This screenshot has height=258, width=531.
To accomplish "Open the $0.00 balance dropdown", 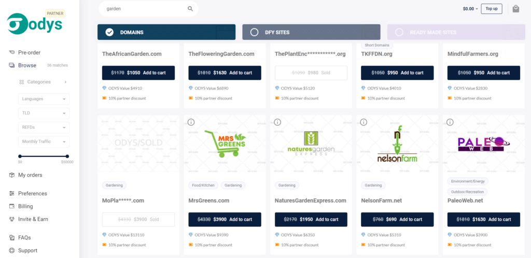I will (x=470, y=9).
